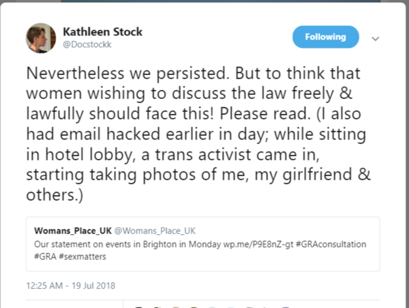Expand the tweet options chevron
Screen dimensions: 409x308
click(x=375, y=39)
